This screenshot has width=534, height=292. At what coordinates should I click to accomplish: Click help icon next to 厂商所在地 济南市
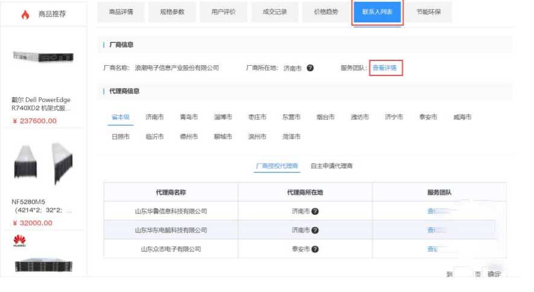(310, 68)
